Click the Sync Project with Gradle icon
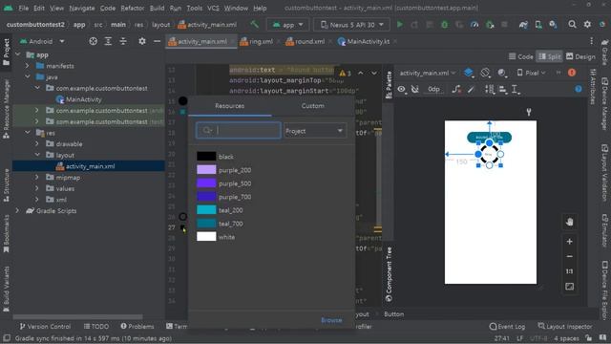 523,25
